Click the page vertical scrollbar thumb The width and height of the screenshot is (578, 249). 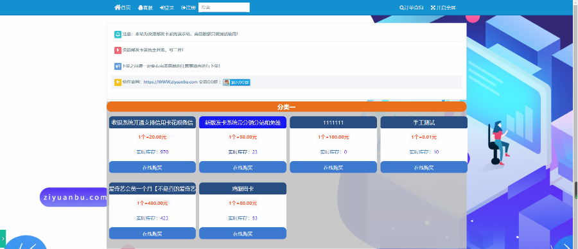[x=576, y=190]
